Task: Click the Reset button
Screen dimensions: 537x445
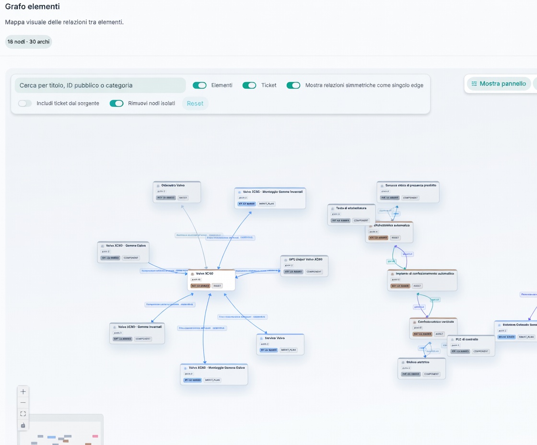Action: coord(195,104)
